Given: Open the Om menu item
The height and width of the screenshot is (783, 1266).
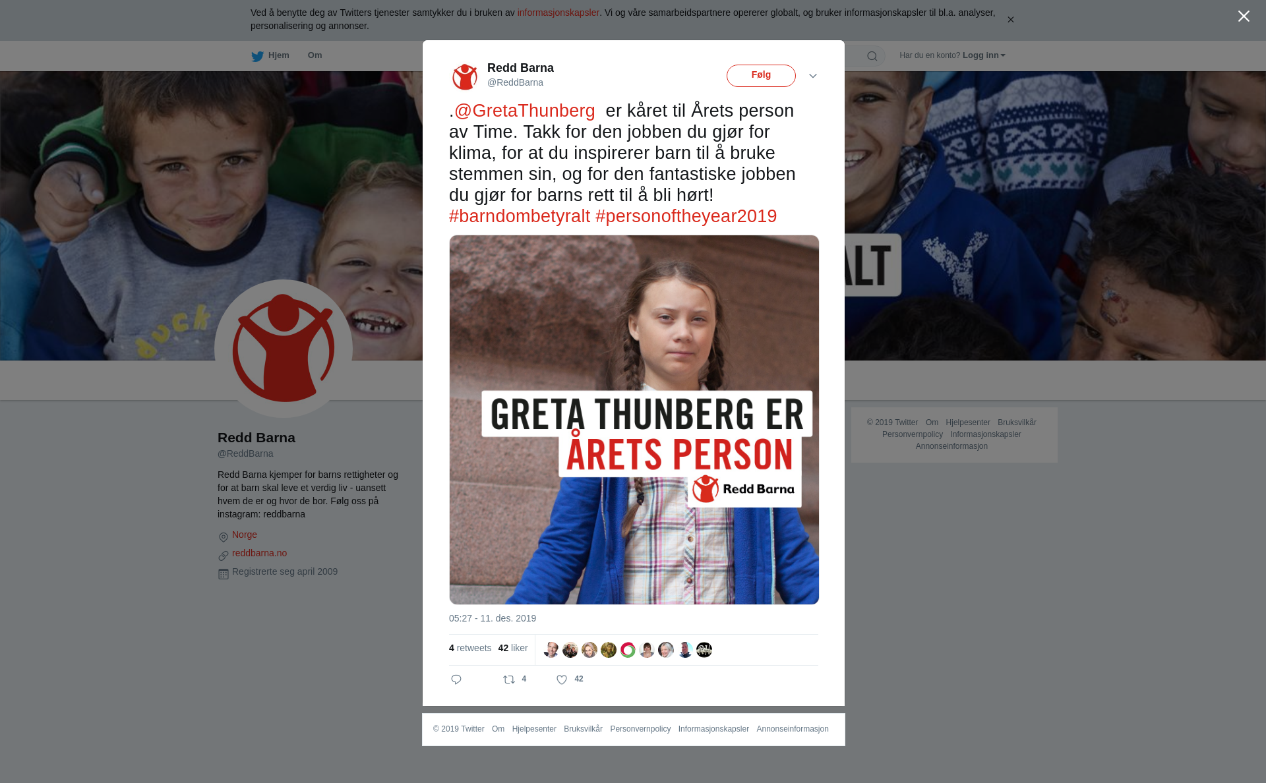Looking at the screenshot, I should coord(315,55).
